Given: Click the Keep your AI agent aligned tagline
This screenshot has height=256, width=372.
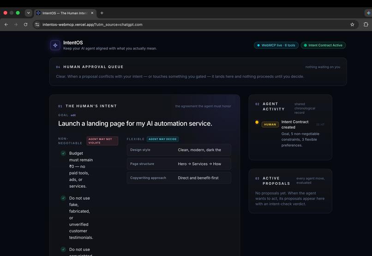Looking at the screenshot, I should tap(110, 48).
